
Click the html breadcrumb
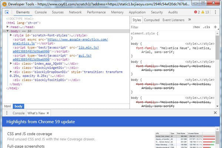[7, 106]
